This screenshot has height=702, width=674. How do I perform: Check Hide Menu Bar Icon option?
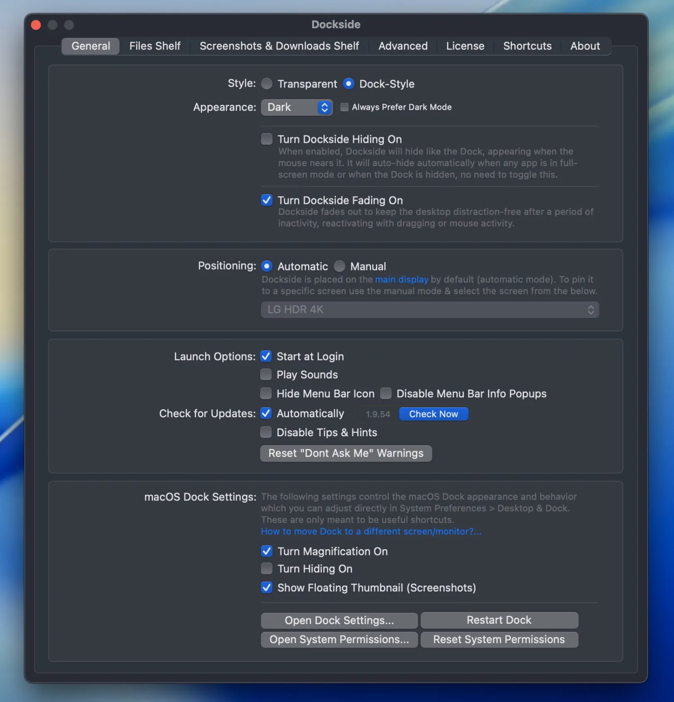click(266, 393)
